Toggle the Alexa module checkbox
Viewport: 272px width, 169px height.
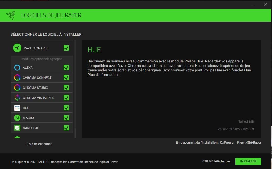[66, 68]
